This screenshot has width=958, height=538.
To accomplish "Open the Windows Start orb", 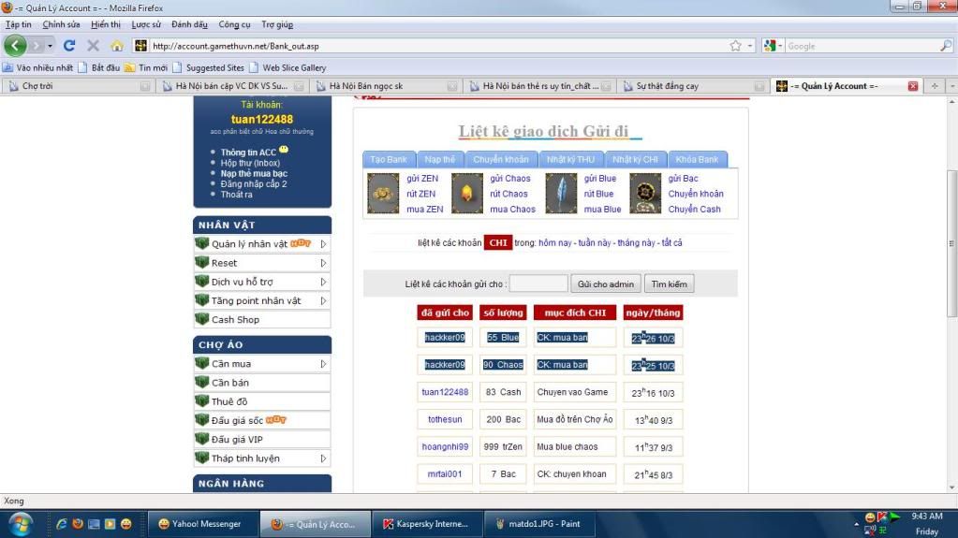I will (21, 524).
